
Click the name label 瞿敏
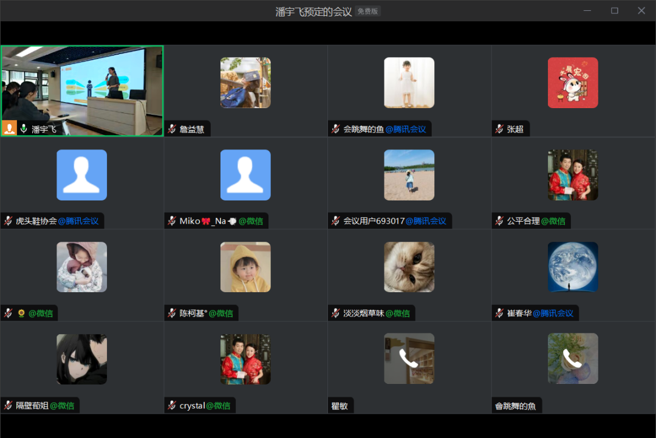[340, 406]
